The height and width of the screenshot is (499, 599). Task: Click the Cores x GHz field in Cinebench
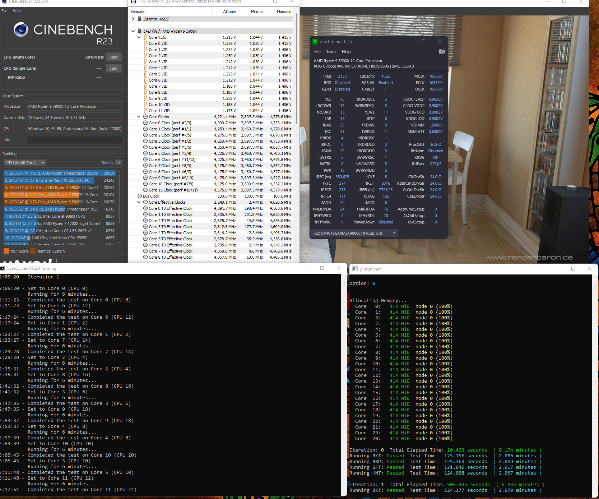coord(74,117)
